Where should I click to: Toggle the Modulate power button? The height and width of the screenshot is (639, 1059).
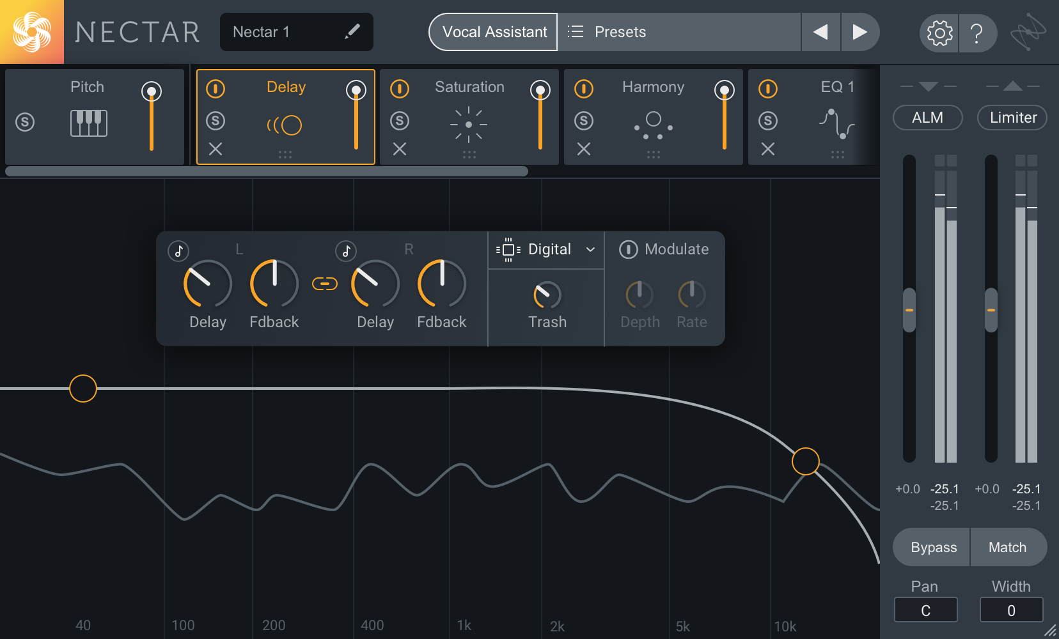point(628,249)
